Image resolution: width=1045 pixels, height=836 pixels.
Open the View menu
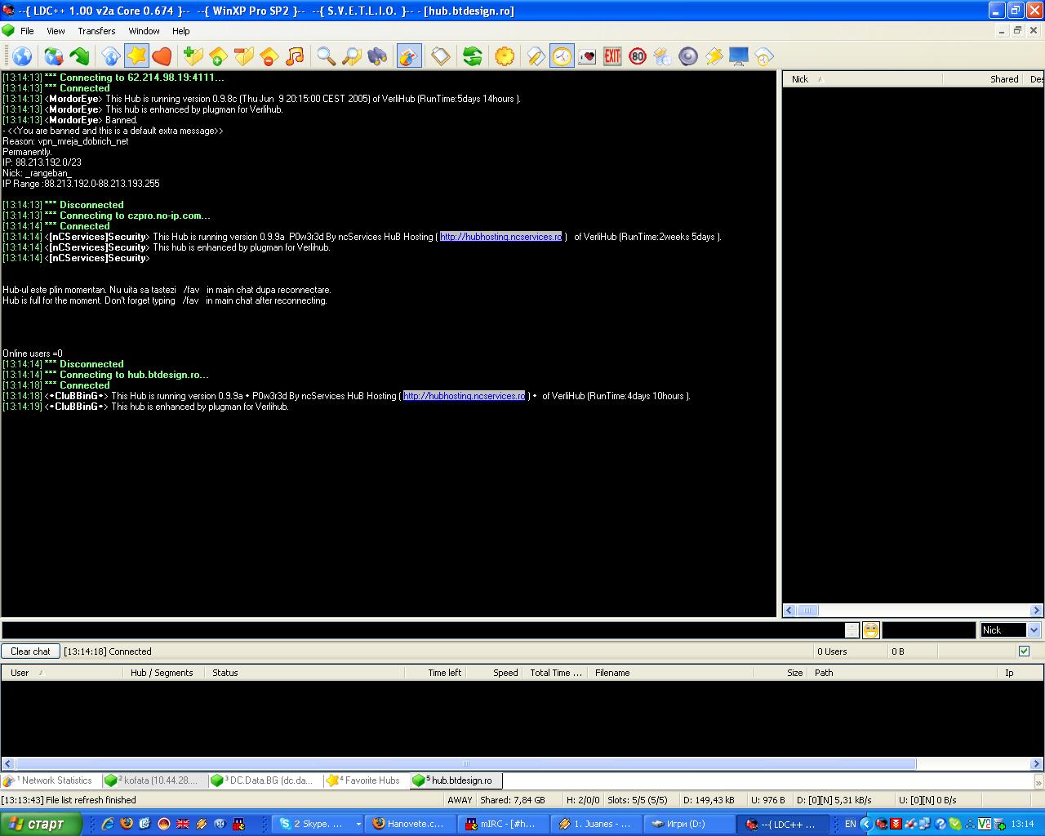pyautogui.click(x=56, y=31)
